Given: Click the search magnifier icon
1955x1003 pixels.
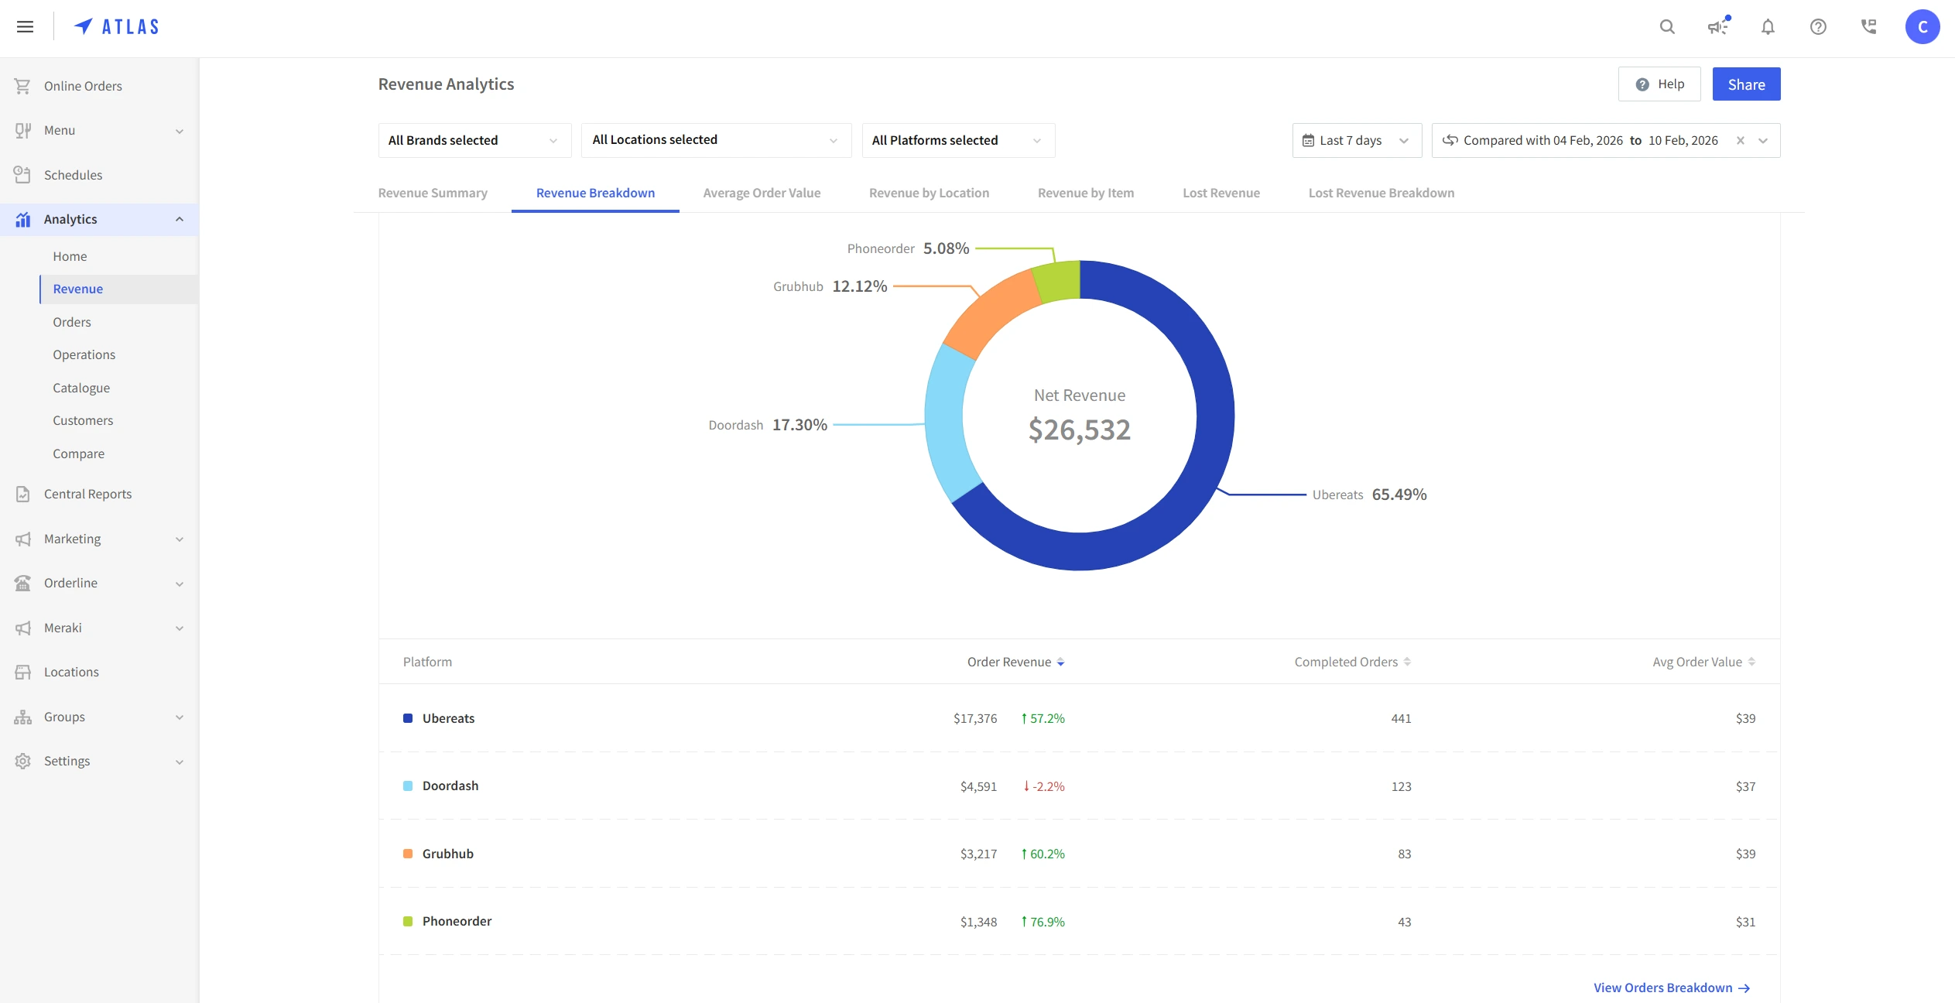Looking at the screenshot, I should pyautogui.click(x=1667, y=27).
